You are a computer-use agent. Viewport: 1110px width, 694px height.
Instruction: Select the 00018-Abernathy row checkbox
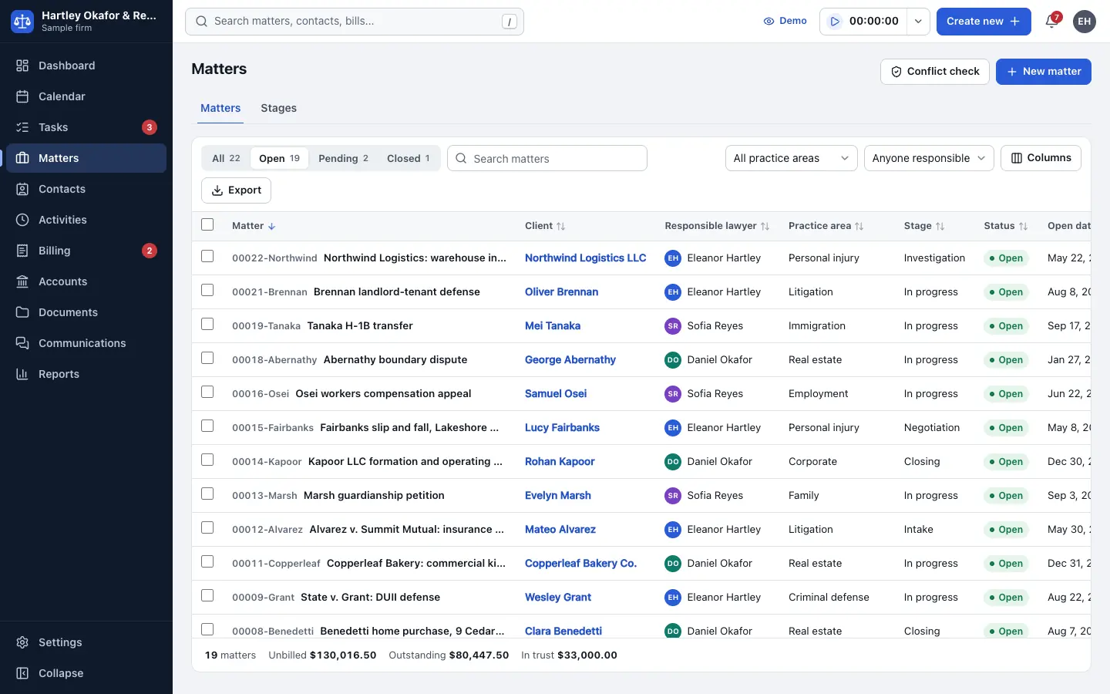click(x=207, y=358)
